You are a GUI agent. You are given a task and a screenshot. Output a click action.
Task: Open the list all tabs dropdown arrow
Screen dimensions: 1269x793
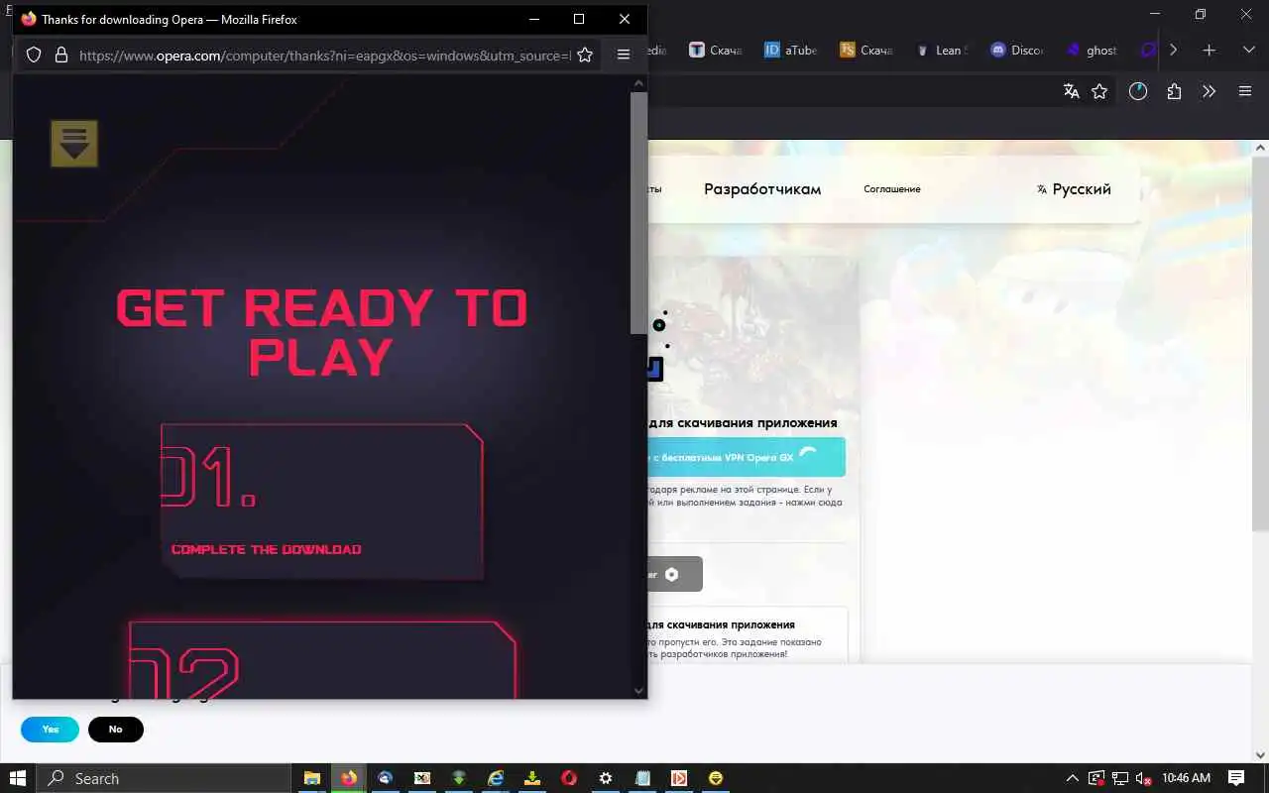point(1248,50)
